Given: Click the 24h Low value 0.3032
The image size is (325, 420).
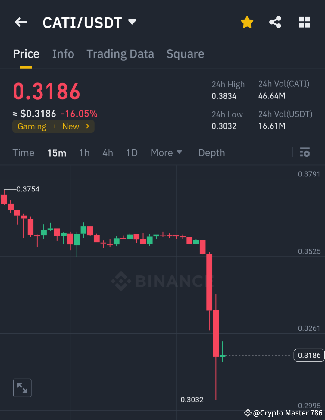Looking at the screenshot, I should point(224,126).
